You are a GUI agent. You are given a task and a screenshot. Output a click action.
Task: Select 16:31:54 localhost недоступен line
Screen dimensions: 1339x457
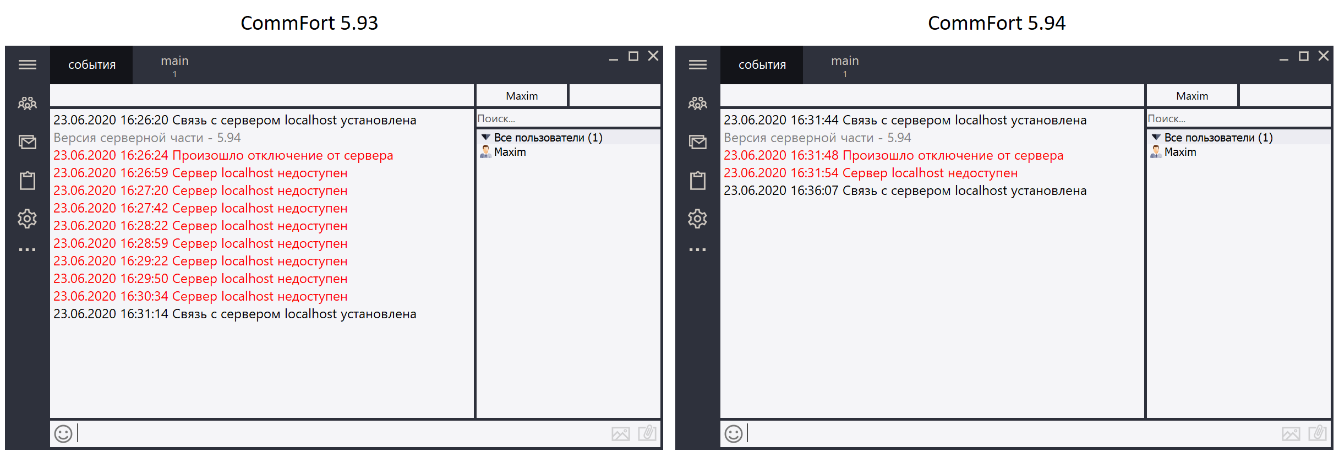tap(871, 173)
